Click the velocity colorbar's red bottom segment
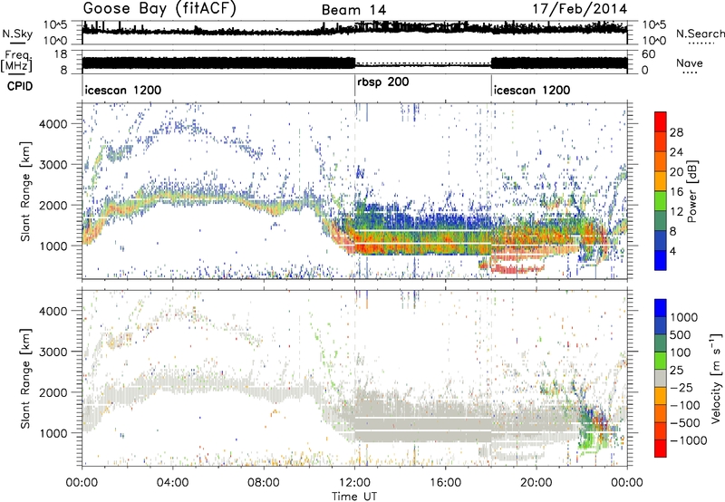Viewport: 725px width, 502px height. 661,449
